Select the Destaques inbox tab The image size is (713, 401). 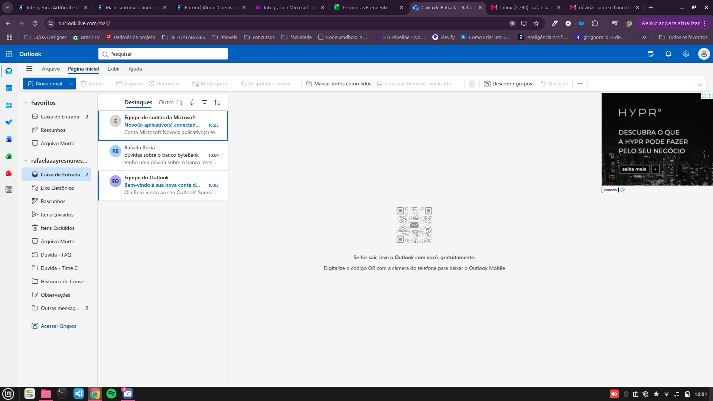tap(139, 102)
